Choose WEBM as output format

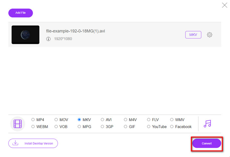[x=33, y=127]
